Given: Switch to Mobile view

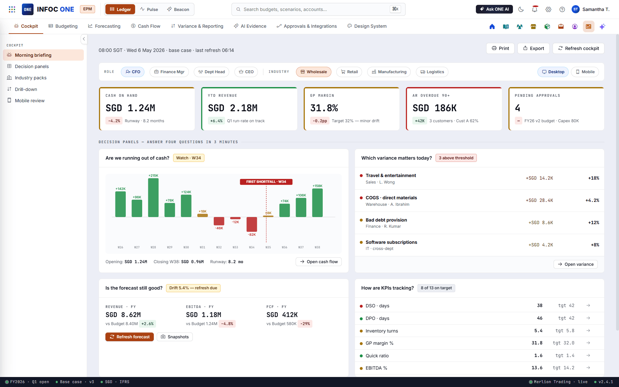Looking at the screenshot, I should (x=585, y=72).
